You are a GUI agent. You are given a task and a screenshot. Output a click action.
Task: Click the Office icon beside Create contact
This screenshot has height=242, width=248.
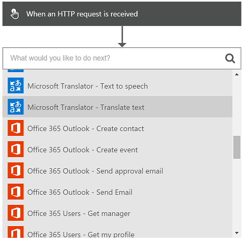click(x=15, y=128)
